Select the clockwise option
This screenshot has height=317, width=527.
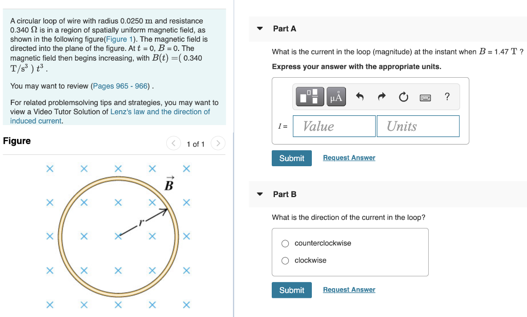coord(285,260)
